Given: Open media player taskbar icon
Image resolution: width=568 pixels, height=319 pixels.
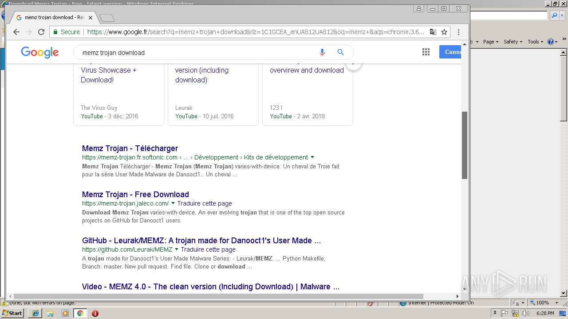Looking at the screenshot, I should tap(65, 313).
